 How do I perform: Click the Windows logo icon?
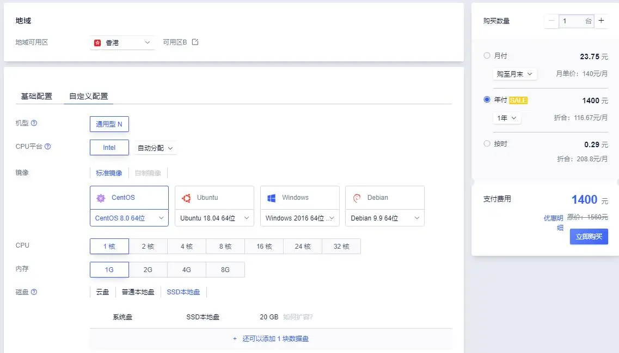(x=272, y=198)
